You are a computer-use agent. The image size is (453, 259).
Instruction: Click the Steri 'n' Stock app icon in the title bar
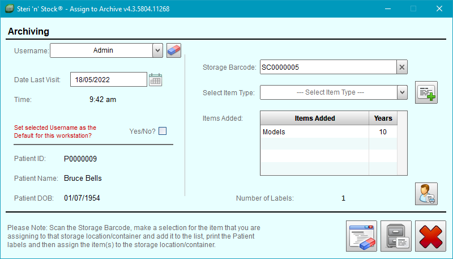click(x=10, y=9)
